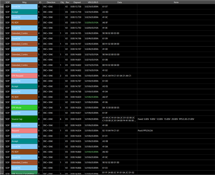The width and height of the screenshot is (215, 175).
Task: Click the Extended_Contro message in row 153
Action: point(24,33)
